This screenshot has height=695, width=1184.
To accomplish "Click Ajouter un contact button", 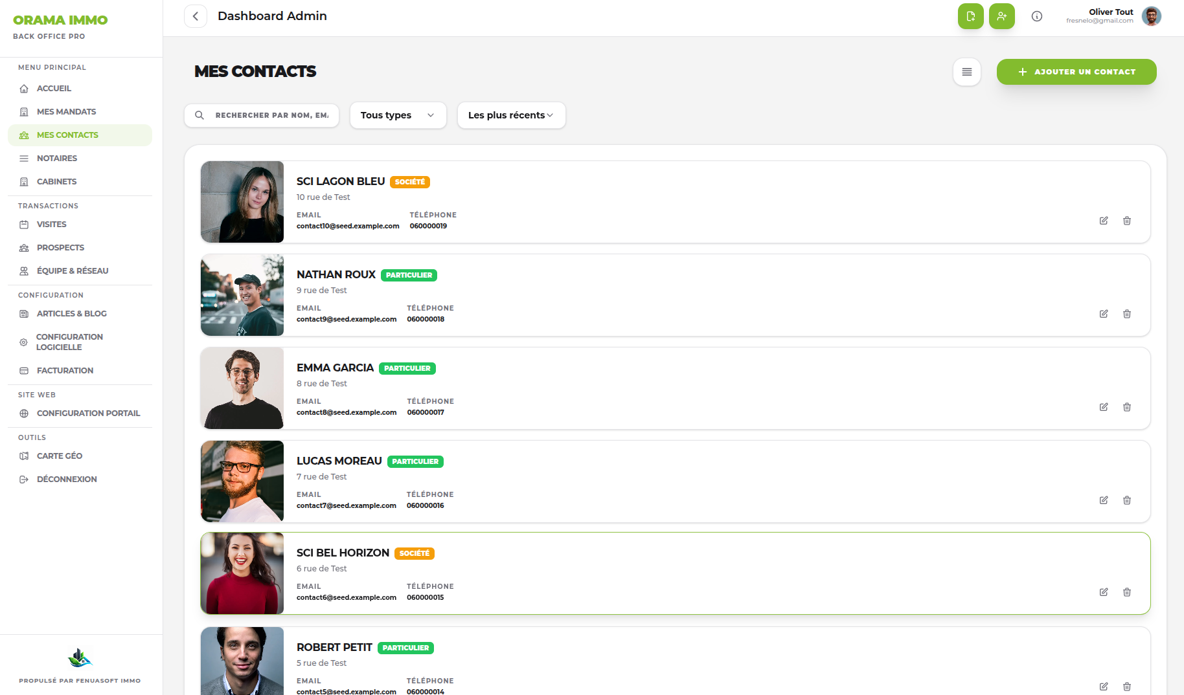I will (1076, 72).
